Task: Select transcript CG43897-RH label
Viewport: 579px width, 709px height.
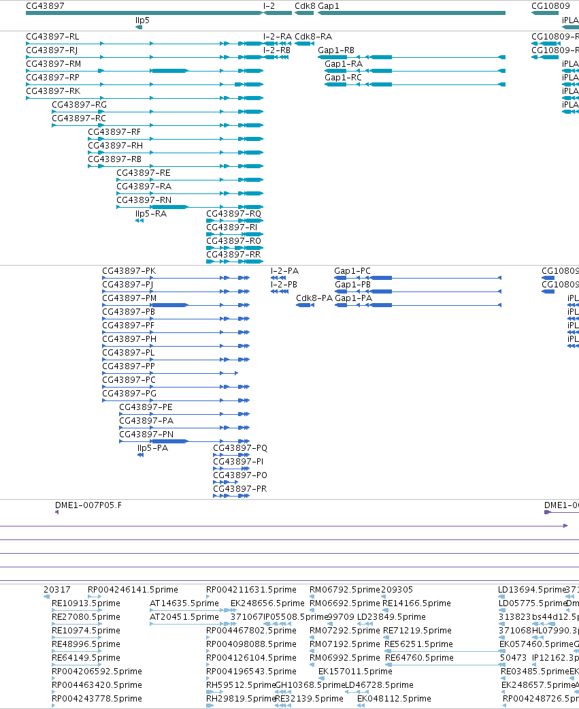Action: pyautogui.click(x=115, y=146)
